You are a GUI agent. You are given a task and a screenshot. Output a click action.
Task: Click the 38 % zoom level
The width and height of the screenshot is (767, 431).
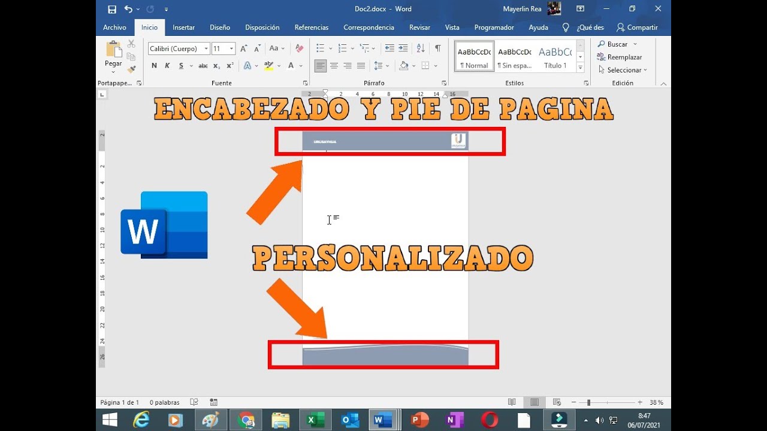tap(656, 402)
